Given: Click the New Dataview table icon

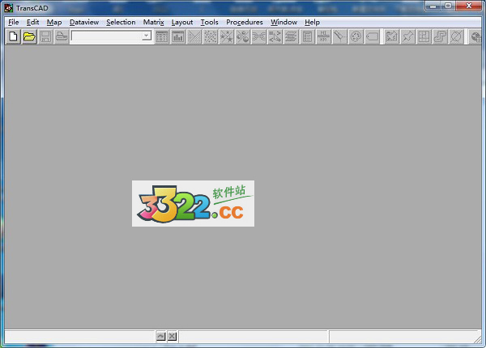Looking at the screenshot, I should (161, 37).
